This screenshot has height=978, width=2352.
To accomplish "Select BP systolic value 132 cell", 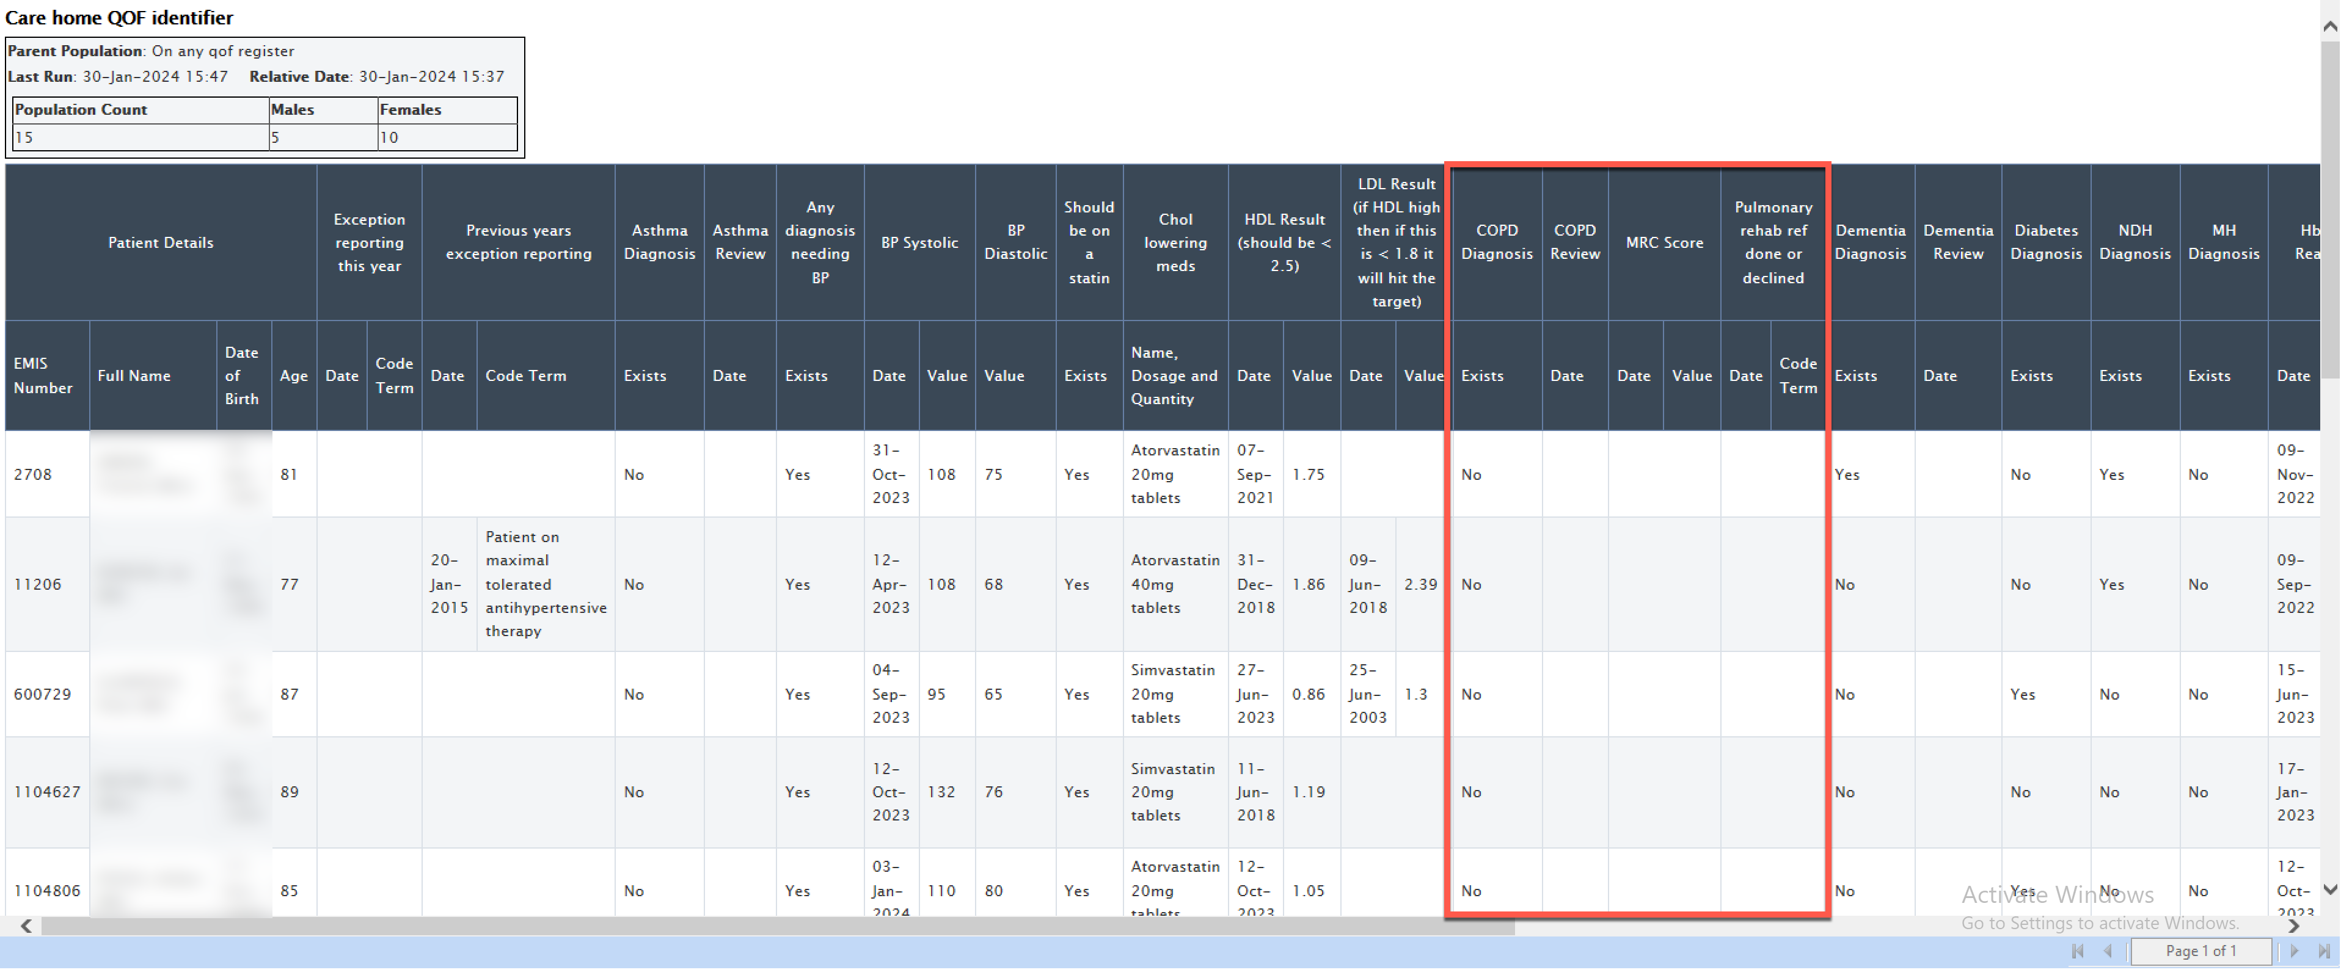I will 947,792.
